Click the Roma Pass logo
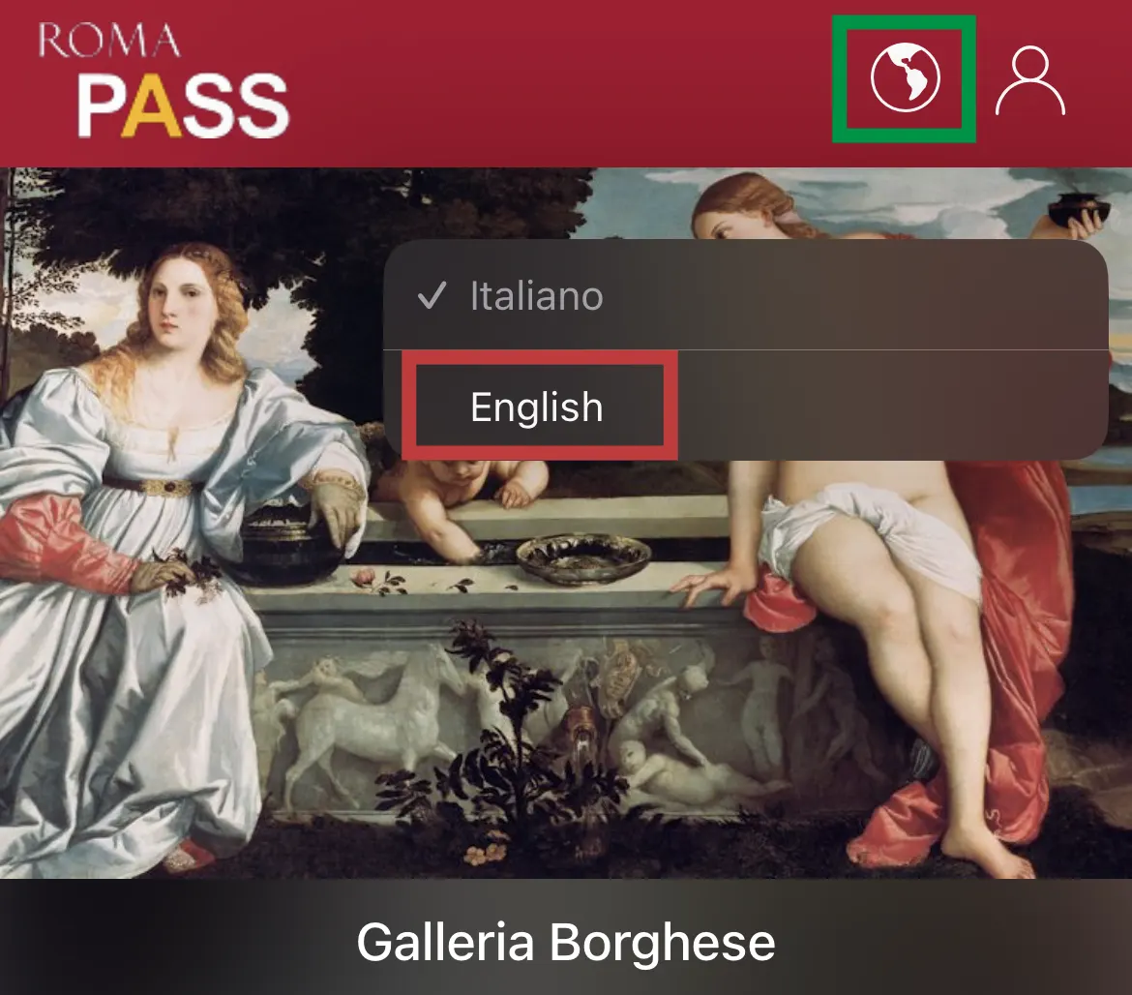This screenshot has width=1132, height=995. pyautogui.click(x=164, y=79)
